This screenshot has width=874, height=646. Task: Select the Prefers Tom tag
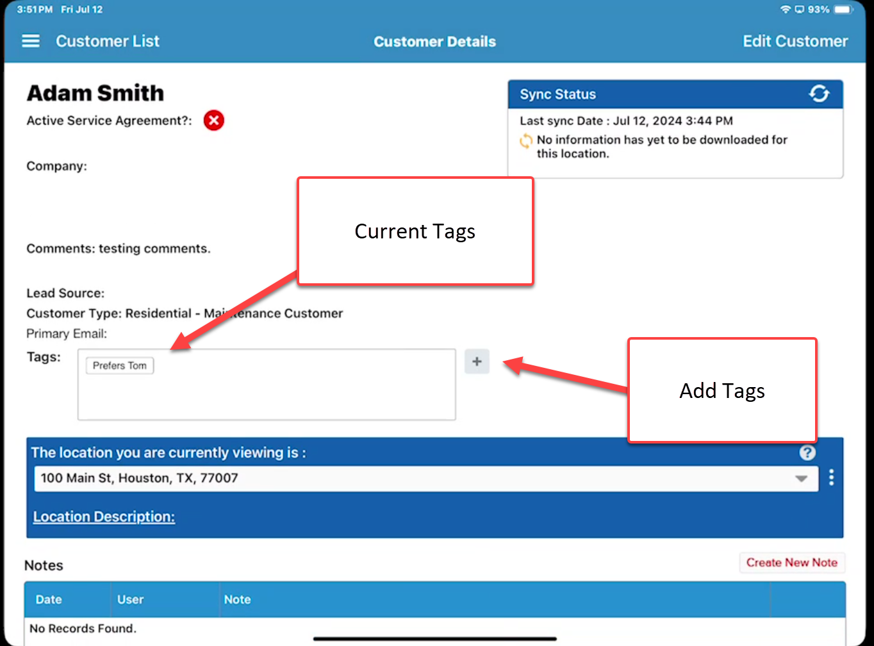pos(120,365)
